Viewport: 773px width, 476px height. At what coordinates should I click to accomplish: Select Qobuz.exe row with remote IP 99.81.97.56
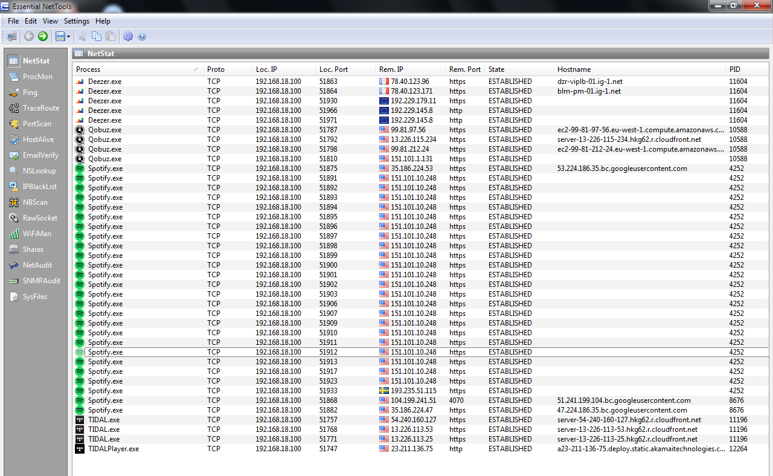pos(422,130)
